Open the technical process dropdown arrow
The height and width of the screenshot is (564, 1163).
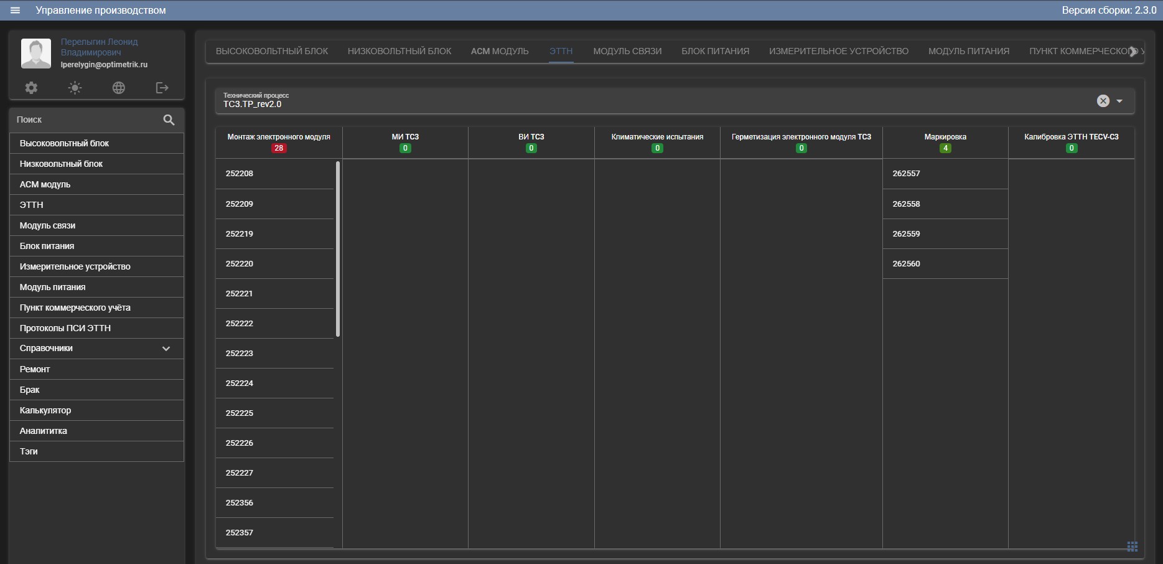click(x=1119, y=101)
